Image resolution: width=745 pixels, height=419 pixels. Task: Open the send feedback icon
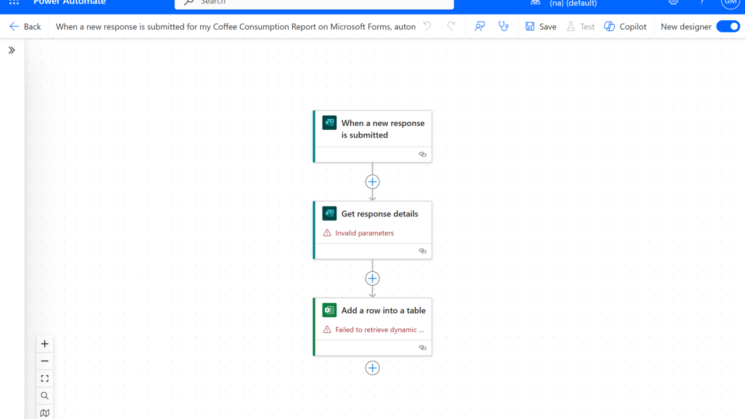pos(480,27)
